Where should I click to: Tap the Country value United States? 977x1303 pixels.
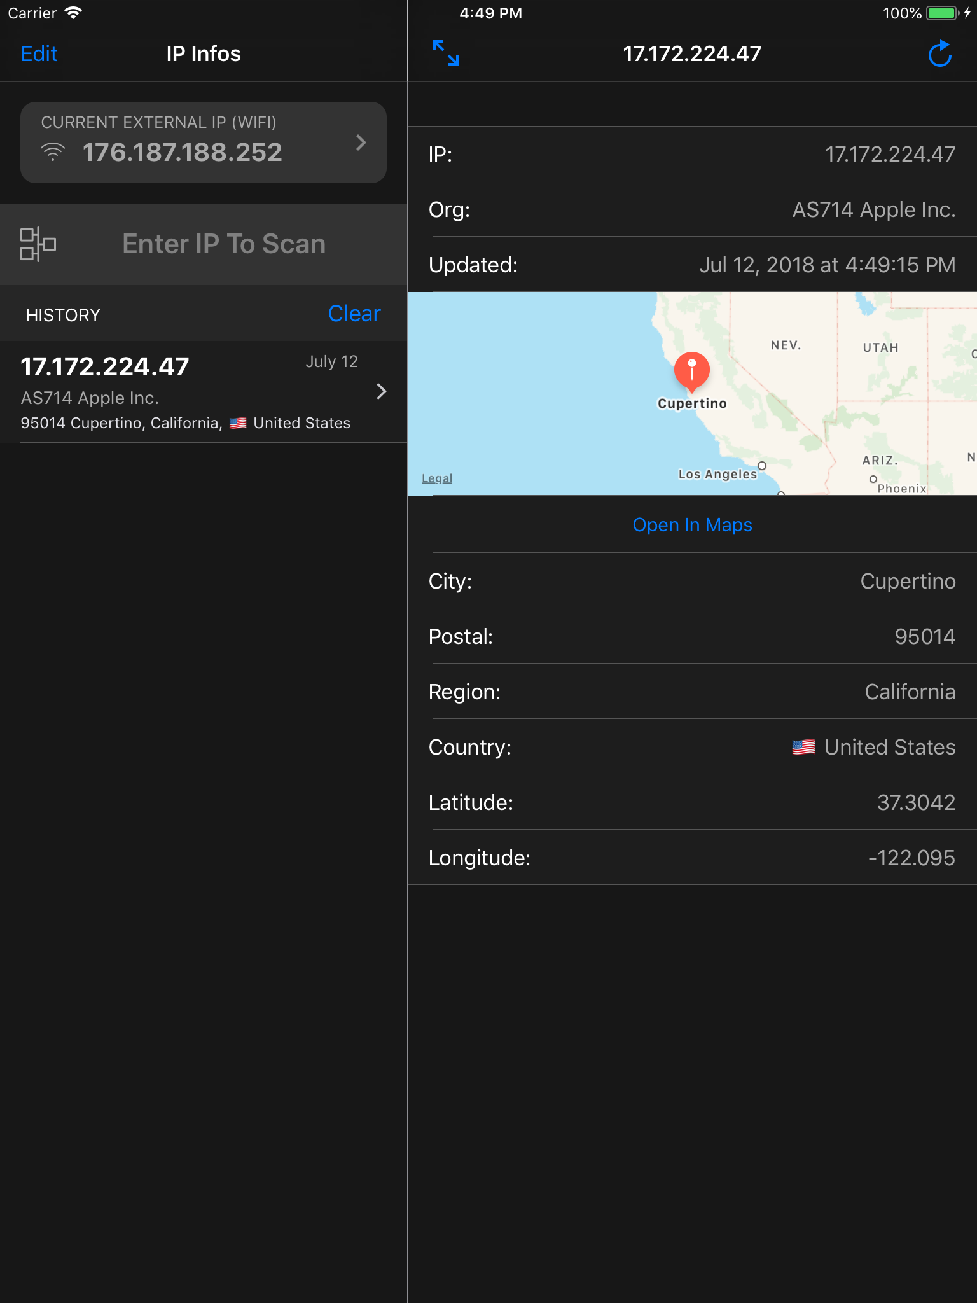[x=890, y=747]
